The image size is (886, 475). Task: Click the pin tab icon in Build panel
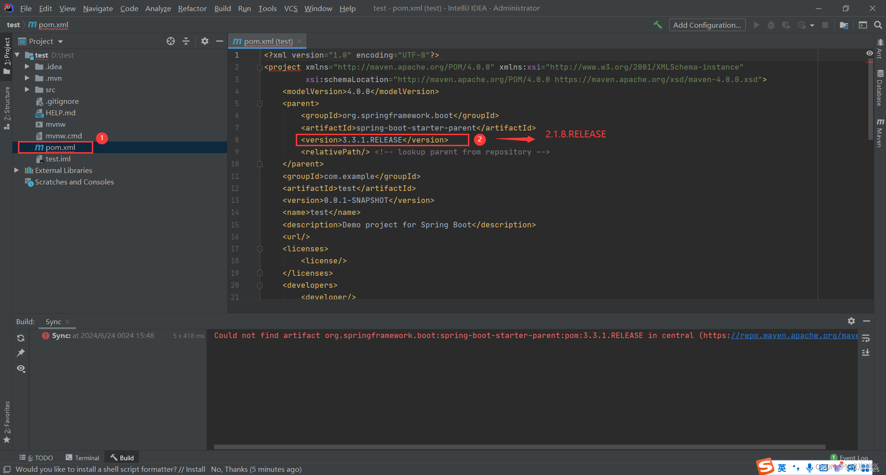coord(21,353)
